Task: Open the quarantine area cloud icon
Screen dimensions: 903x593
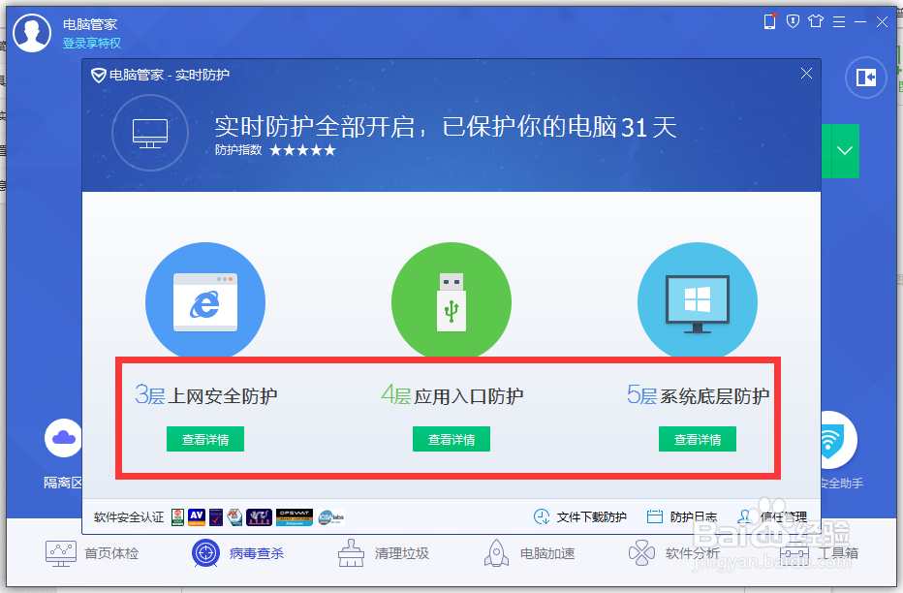Action: [62, 437]
